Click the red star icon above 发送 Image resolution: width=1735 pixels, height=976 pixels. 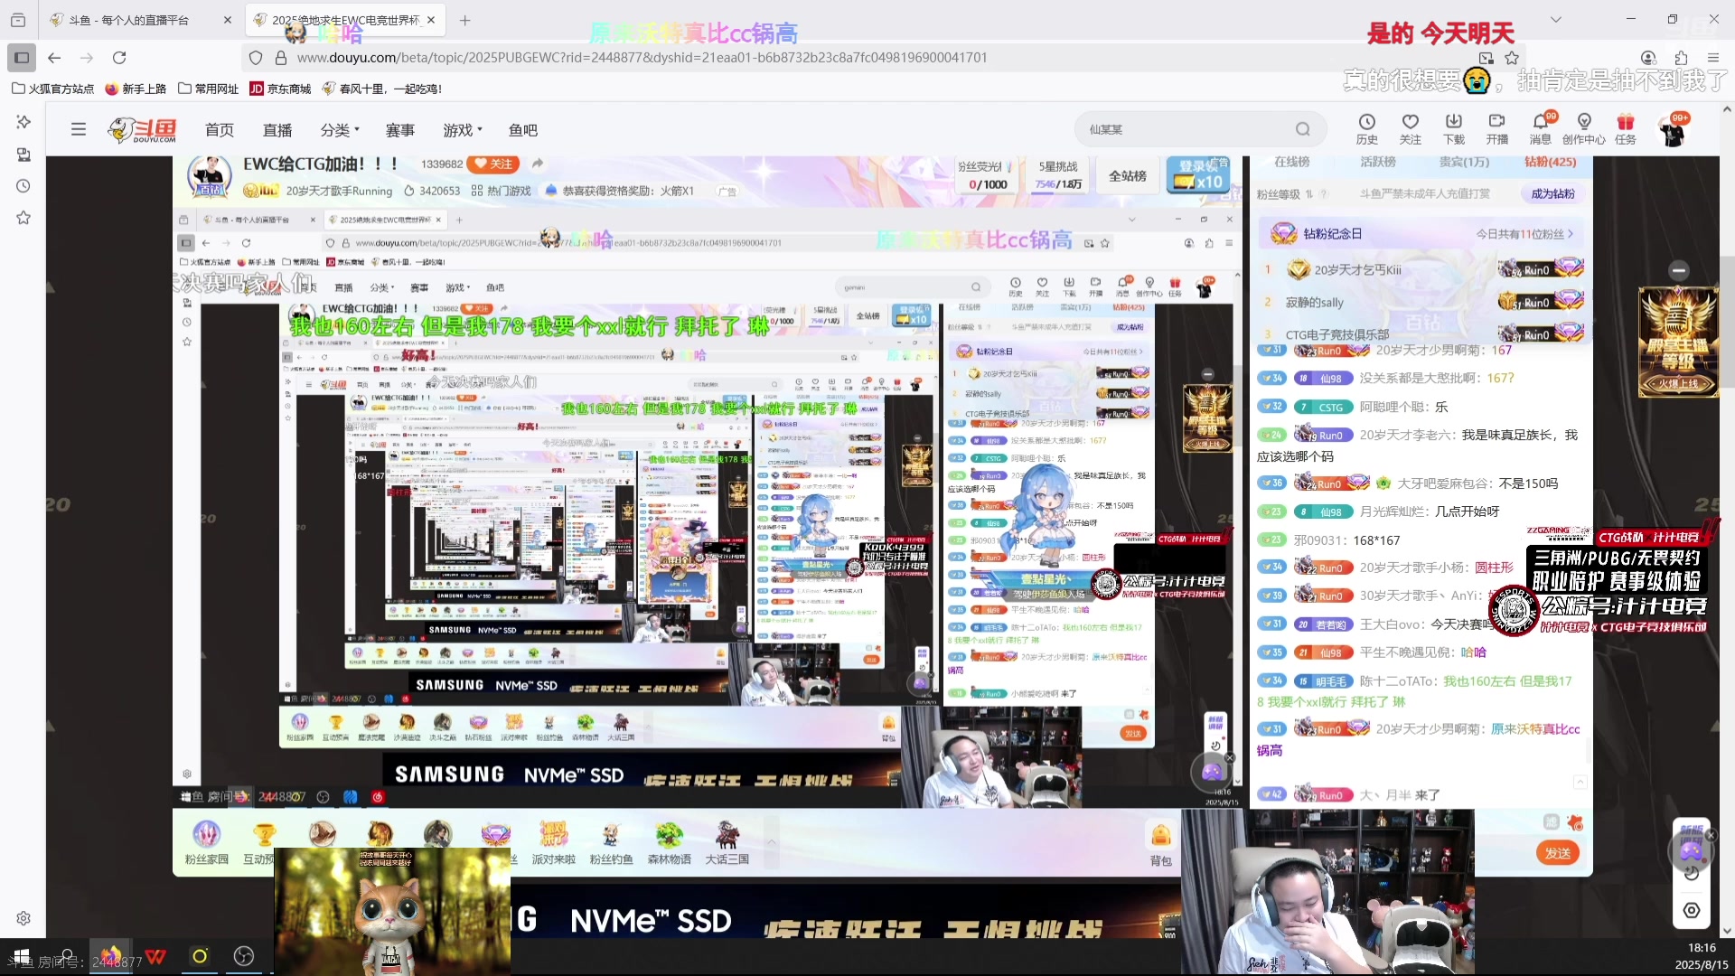(1575, 822)
